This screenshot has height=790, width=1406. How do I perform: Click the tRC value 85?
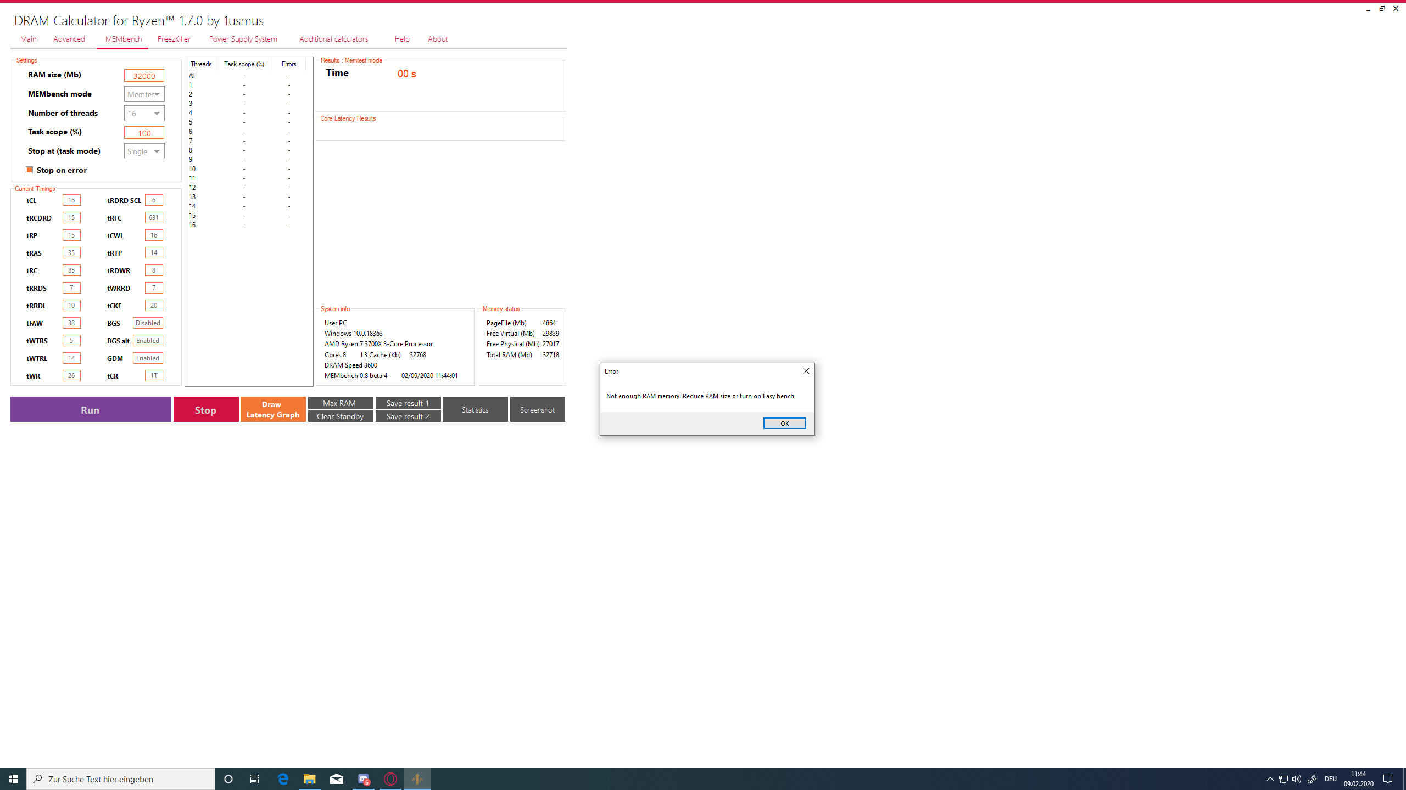coord(71,270)
